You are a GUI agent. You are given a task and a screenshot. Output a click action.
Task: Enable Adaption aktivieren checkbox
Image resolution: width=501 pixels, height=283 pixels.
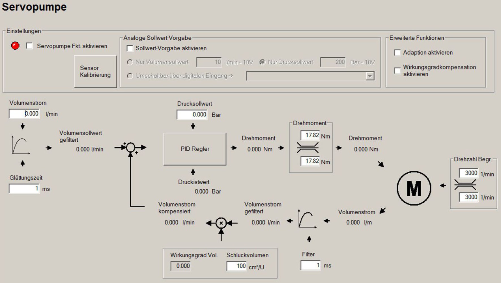pos(397,53)
